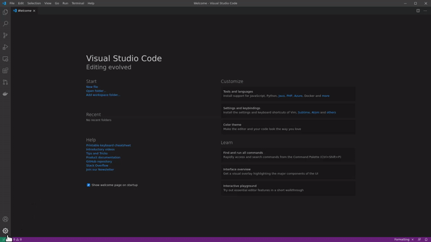Click the Atom keybindings link

pyautogui.click(x=315, y=112)
